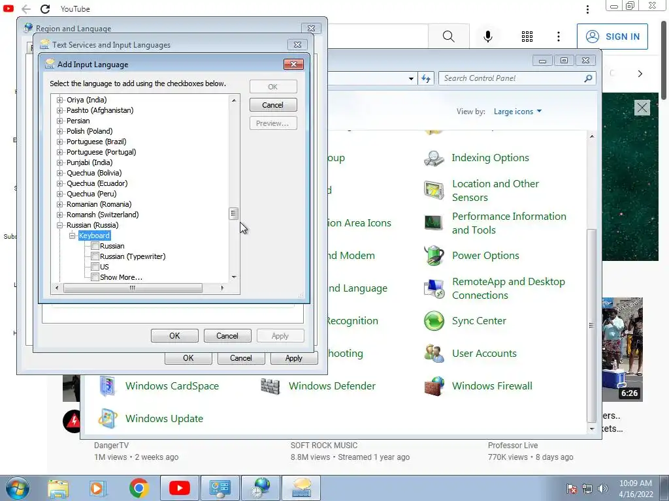The width and height of the screenshot is (669, 501).
Task: Click the Control Panel address refresh button
Action: (426, 78)
